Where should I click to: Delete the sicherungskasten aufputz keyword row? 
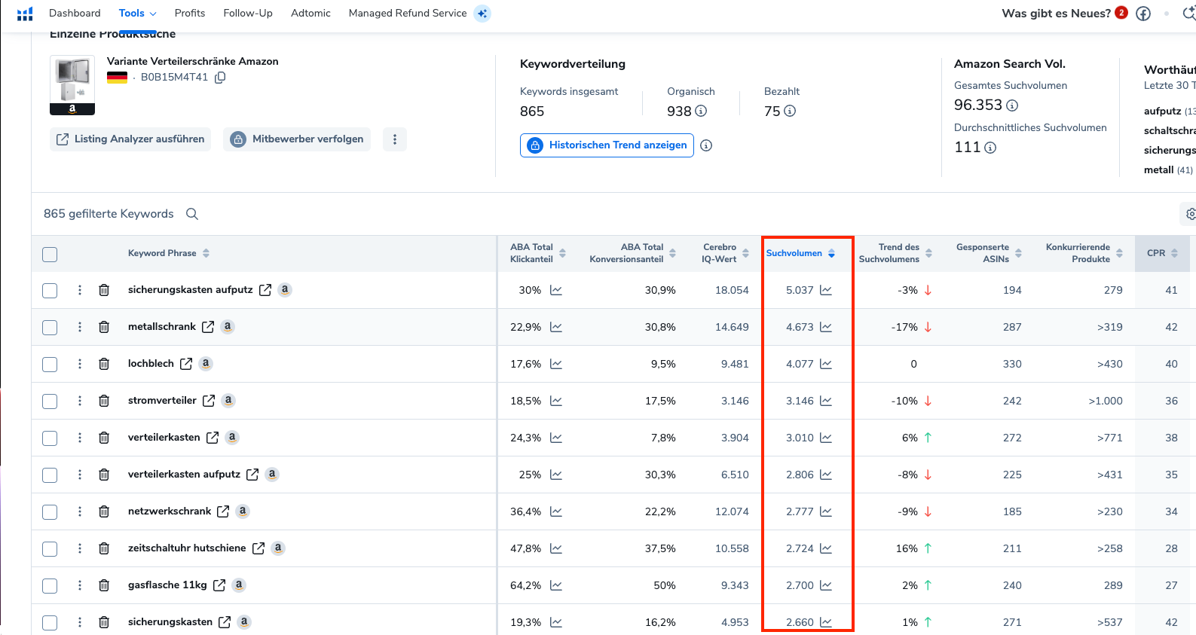[x=104, y=290]
